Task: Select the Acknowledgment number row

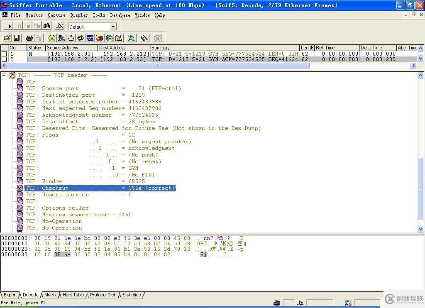Action: click(92, 115)
